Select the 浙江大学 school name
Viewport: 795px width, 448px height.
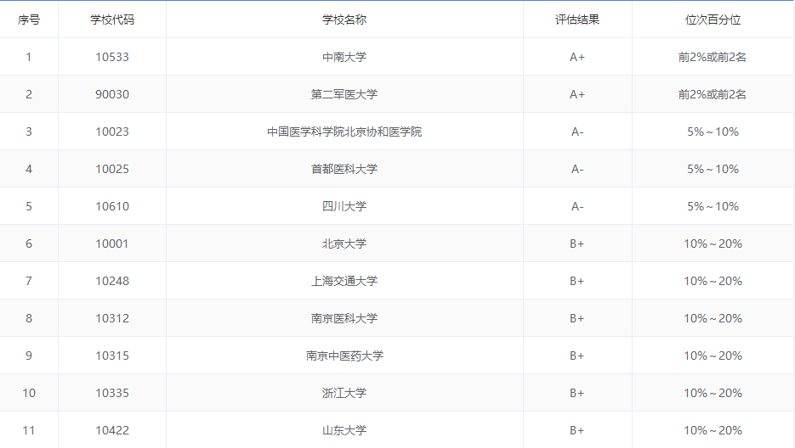pyautogui.click(x=344, y=393)
